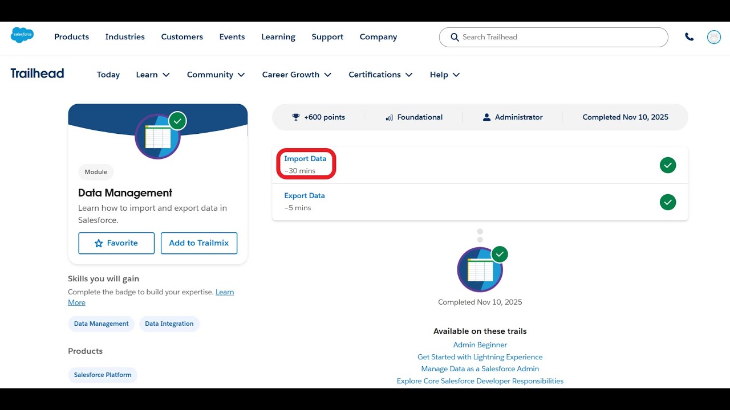Viewport: 730px width, 410px height.
Task: Click the Foundational level bars icon
Action: pyautogui.click(x=390, y=117)
